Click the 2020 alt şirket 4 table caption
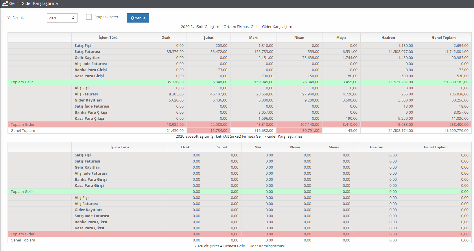This screenshot has width=474, height=251. [239, 246]
